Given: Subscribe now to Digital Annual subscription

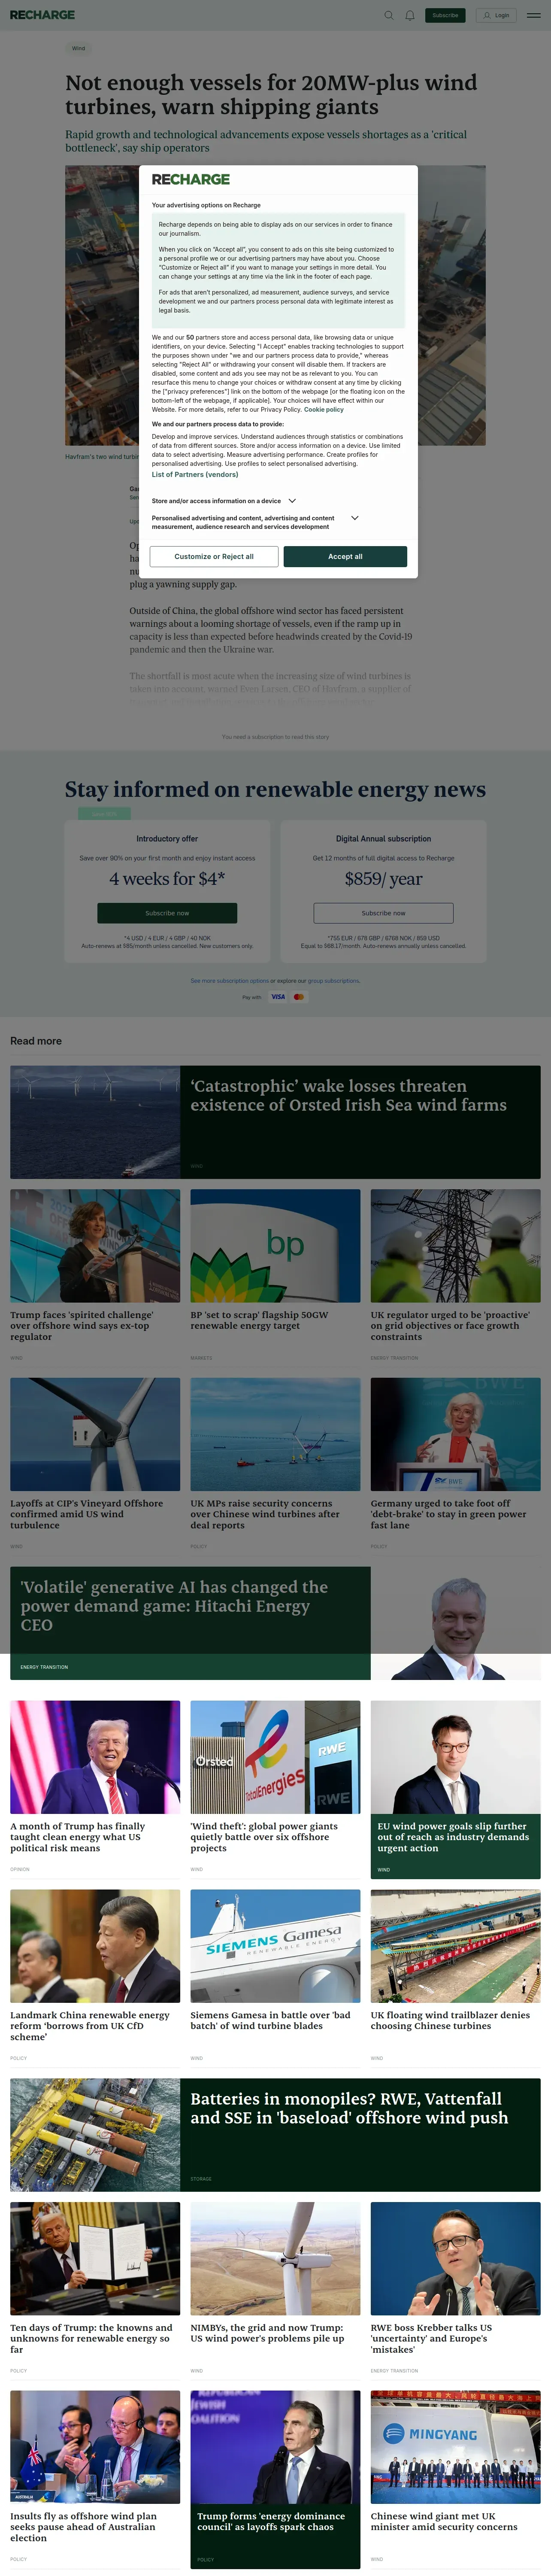Looking at the screenshot, I should coord(383,913).
